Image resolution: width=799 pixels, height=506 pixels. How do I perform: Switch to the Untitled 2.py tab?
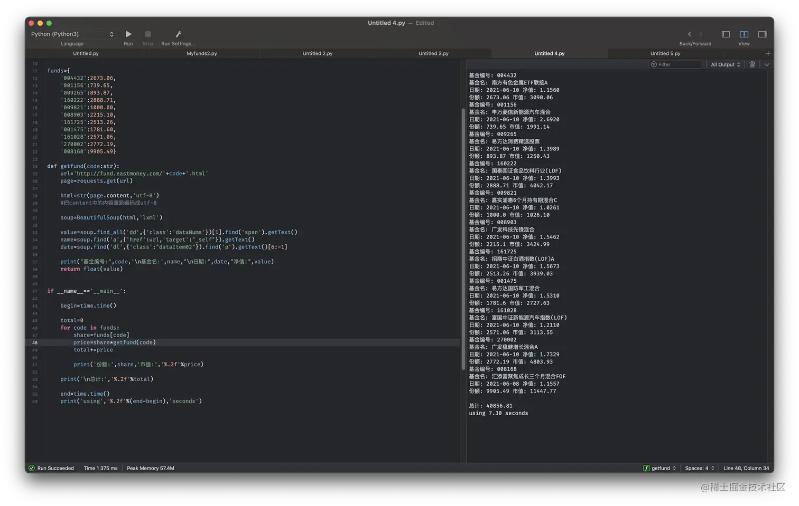pyautogui.click(x=318, y=53)
